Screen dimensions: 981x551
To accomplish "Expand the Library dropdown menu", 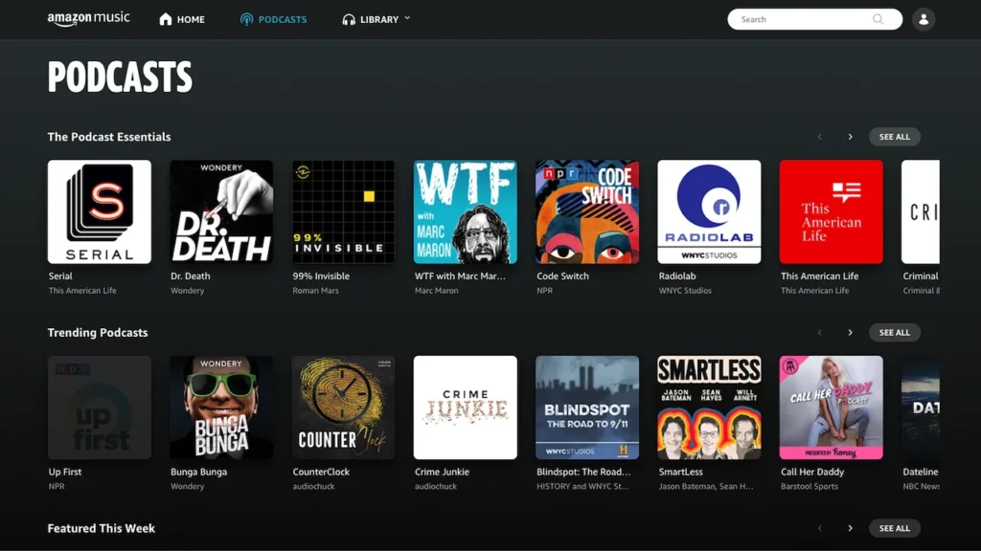I will [x=376, y=19].
